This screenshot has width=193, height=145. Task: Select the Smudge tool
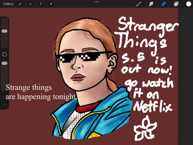click(151, 4)
